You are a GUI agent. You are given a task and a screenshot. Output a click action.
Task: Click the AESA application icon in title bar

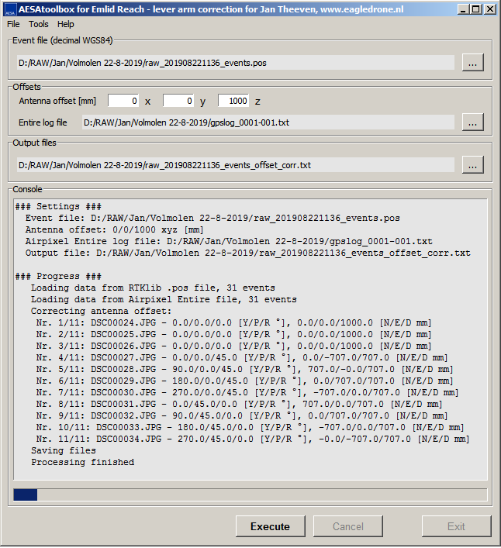pos(11,9)
